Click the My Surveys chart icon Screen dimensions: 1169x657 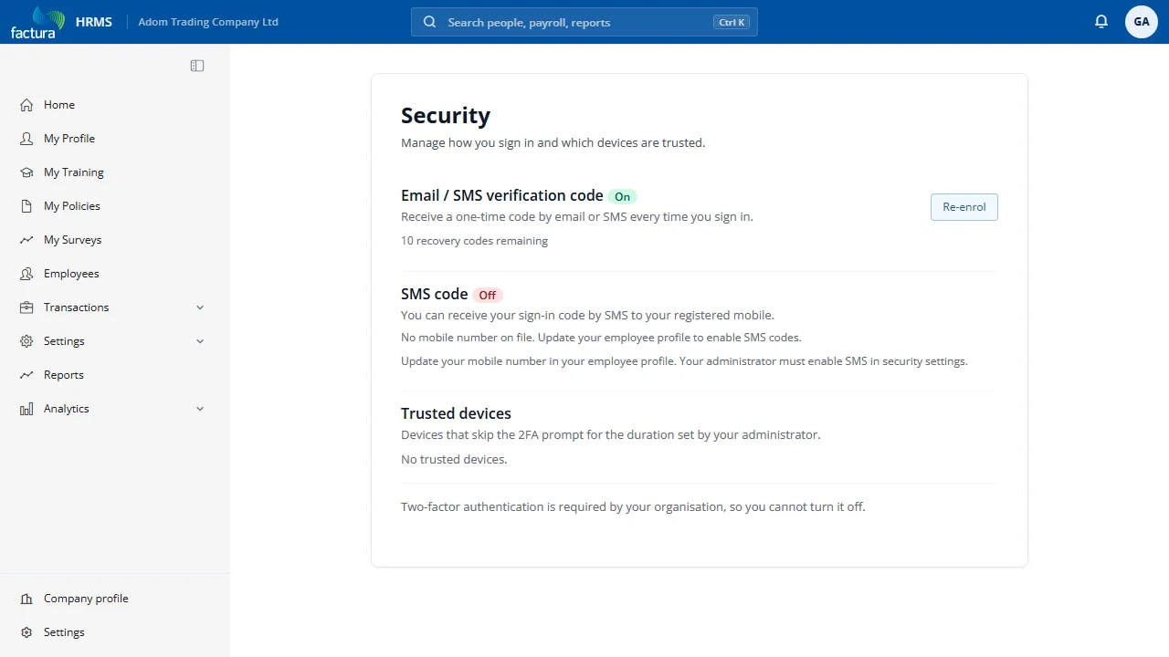[x=26, y=240]
